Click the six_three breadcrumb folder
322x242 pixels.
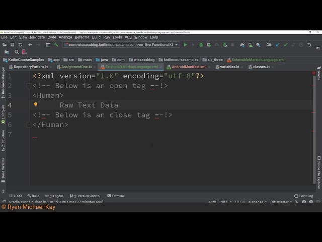point(213,59)
